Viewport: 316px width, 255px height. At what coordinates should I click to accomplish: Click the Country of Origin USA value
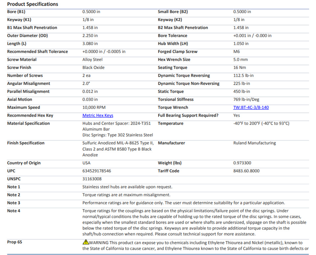[x=86, y=163]
